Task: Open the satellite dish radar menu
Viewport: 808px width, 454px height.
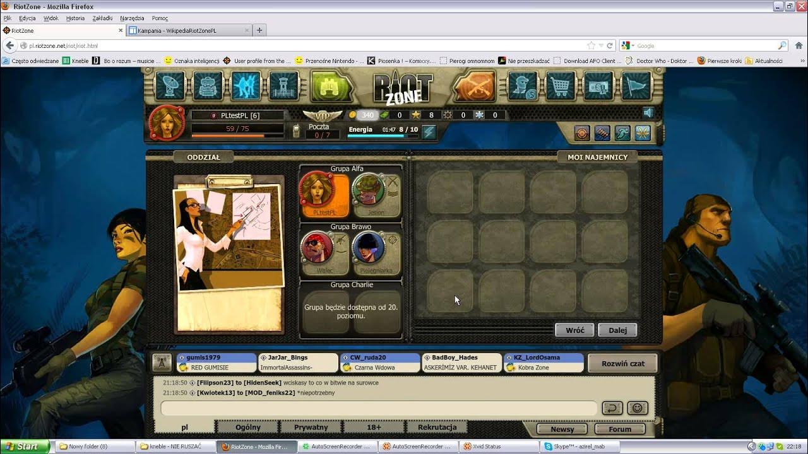Action: pos(170,86)
